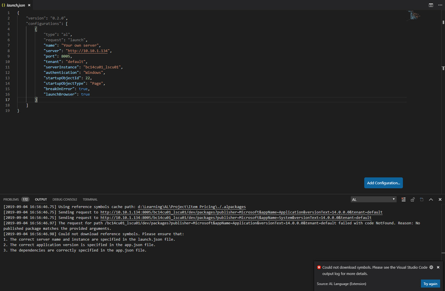
Task: Close the bottom panel
Action: click(x=440, y=199)
